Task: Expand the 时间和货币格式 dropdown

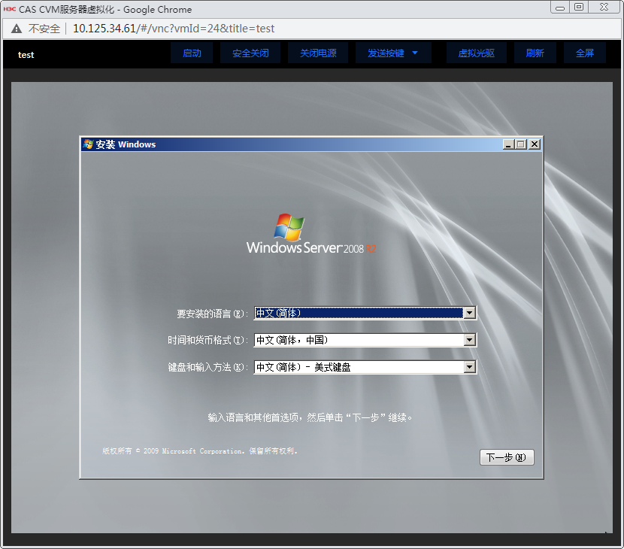Action: 470,340
